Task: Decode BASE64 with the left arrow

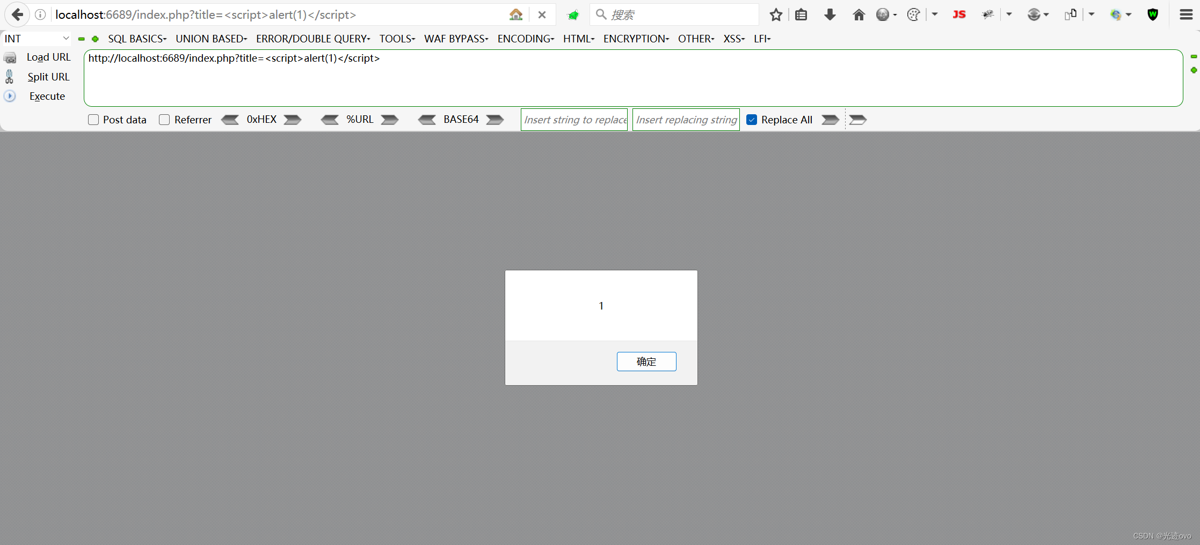Action: pos(427,120)
